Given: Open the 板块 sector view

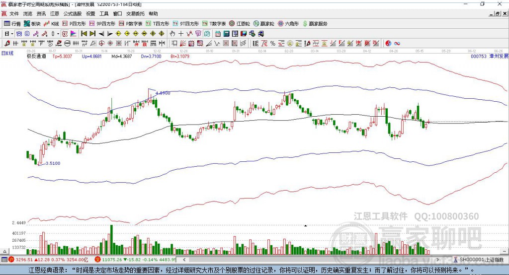Looking at the screenshot, I should 32,24.
